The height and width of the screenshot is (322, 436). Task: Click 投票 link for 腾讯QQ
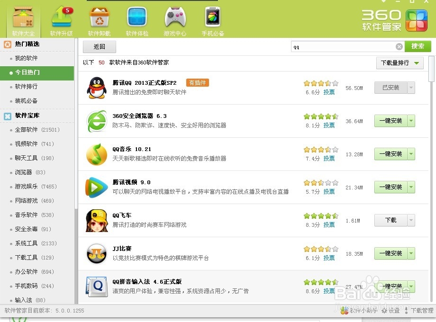click(x=329, y=92)
